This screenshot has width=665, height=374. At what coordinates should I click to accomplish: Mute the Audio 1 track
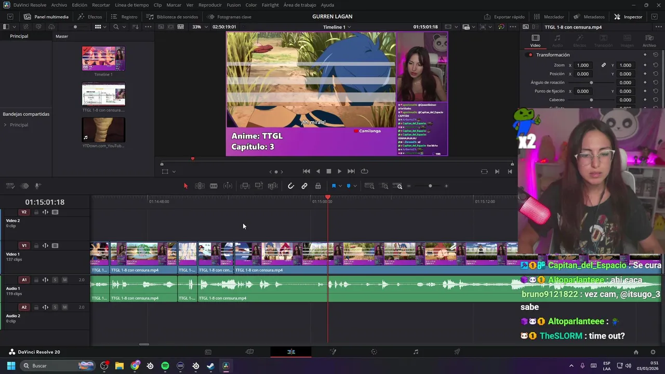(64, 280)
